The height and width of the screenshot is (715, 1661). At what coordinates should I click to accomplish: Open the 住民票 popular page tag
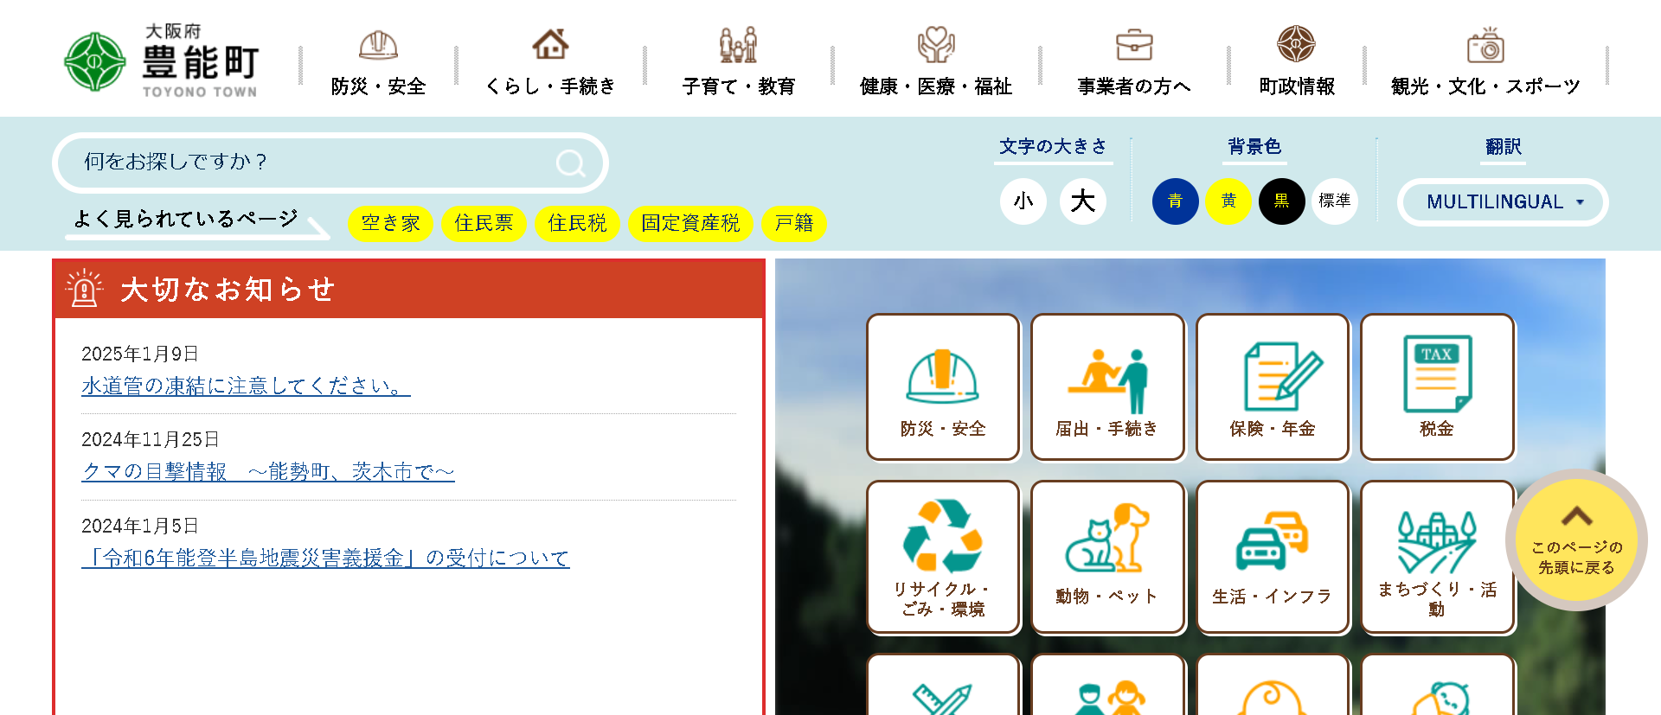coord(484,223)
